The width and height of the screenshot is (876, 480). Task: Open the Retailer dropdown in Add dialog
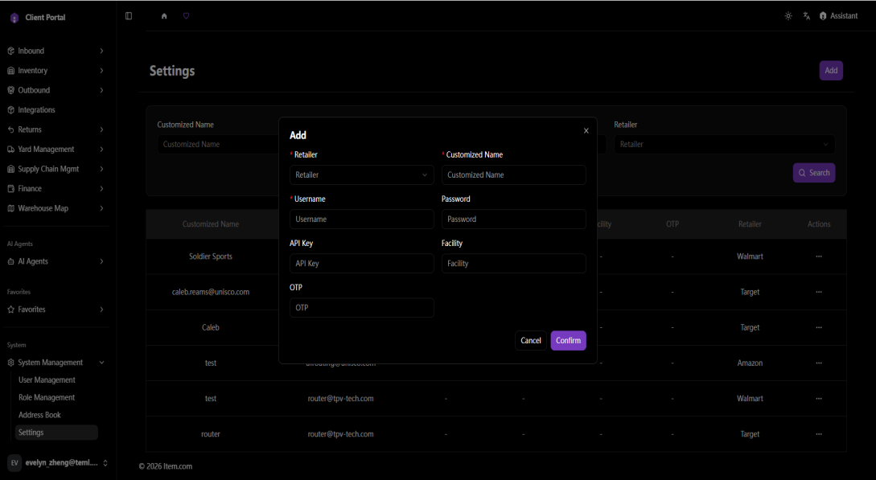pos(361,174)
